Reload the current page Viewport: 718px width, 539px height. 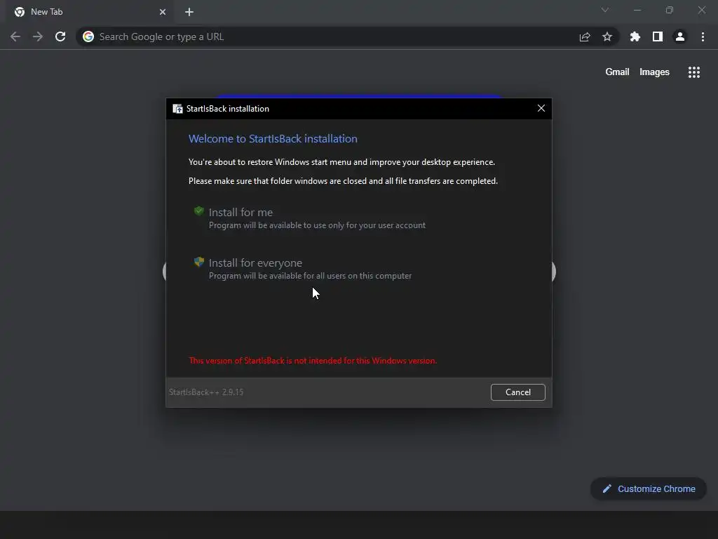click(x=60, y=36)
